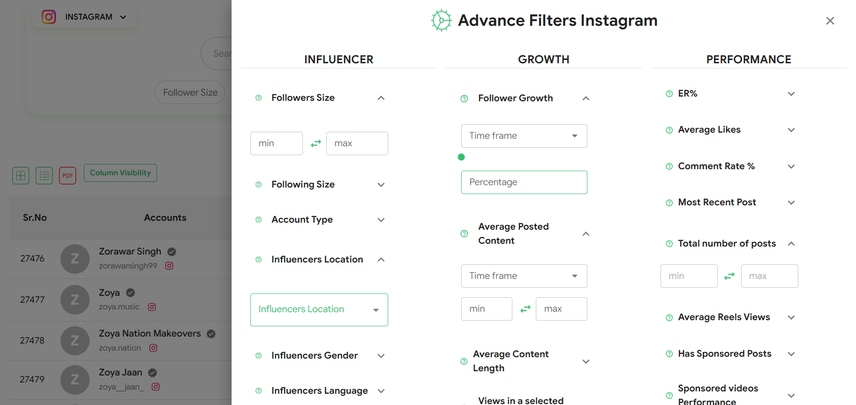This screenshot has width=856, height=405.
Task: Expand the Account Type filter
Action: 381,220
